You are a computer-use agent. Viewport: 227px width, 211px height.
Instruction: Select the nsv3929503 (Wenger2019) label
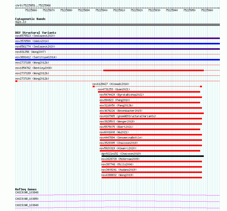coord(117,121)
